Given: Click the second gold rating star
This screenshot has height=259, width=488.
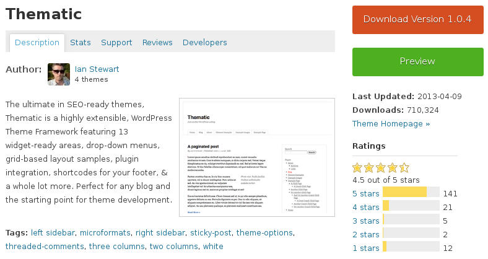Looking at the screenshot, I should 369,168.
